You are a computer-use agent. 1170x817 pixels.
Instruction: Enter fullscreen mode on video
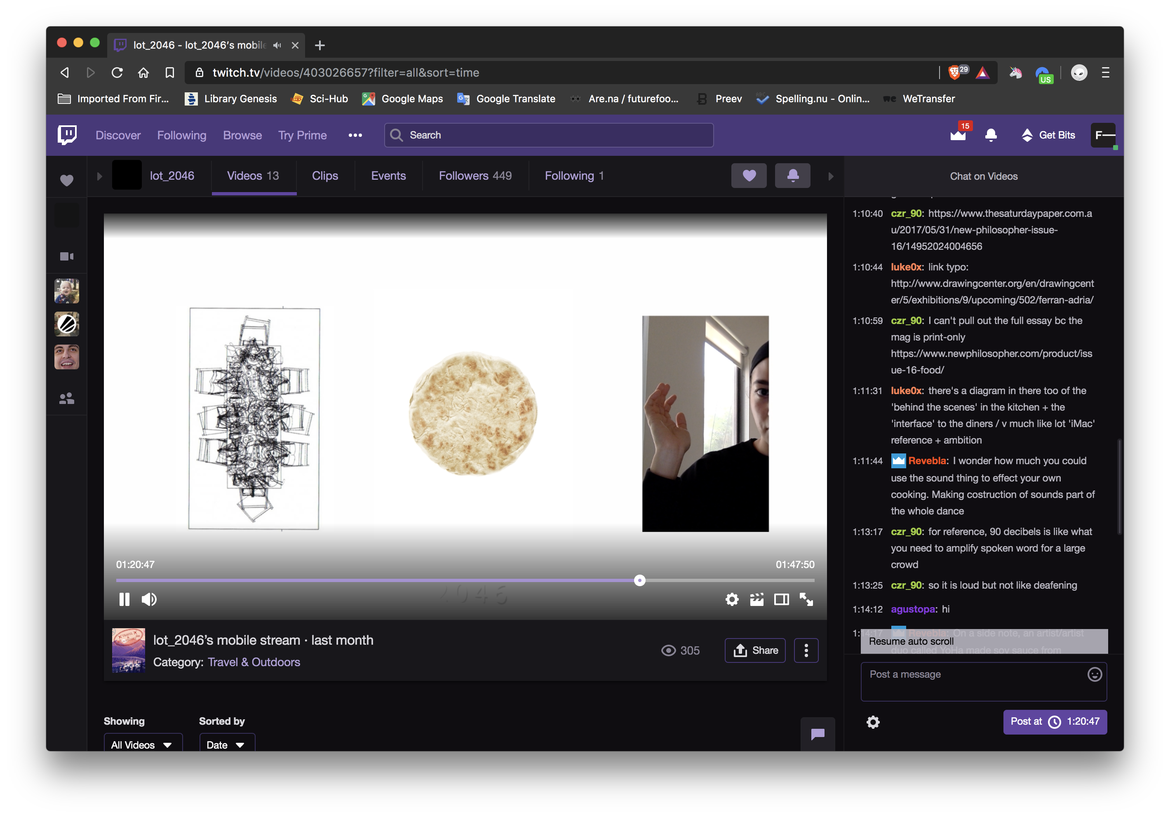click(806, 599)
